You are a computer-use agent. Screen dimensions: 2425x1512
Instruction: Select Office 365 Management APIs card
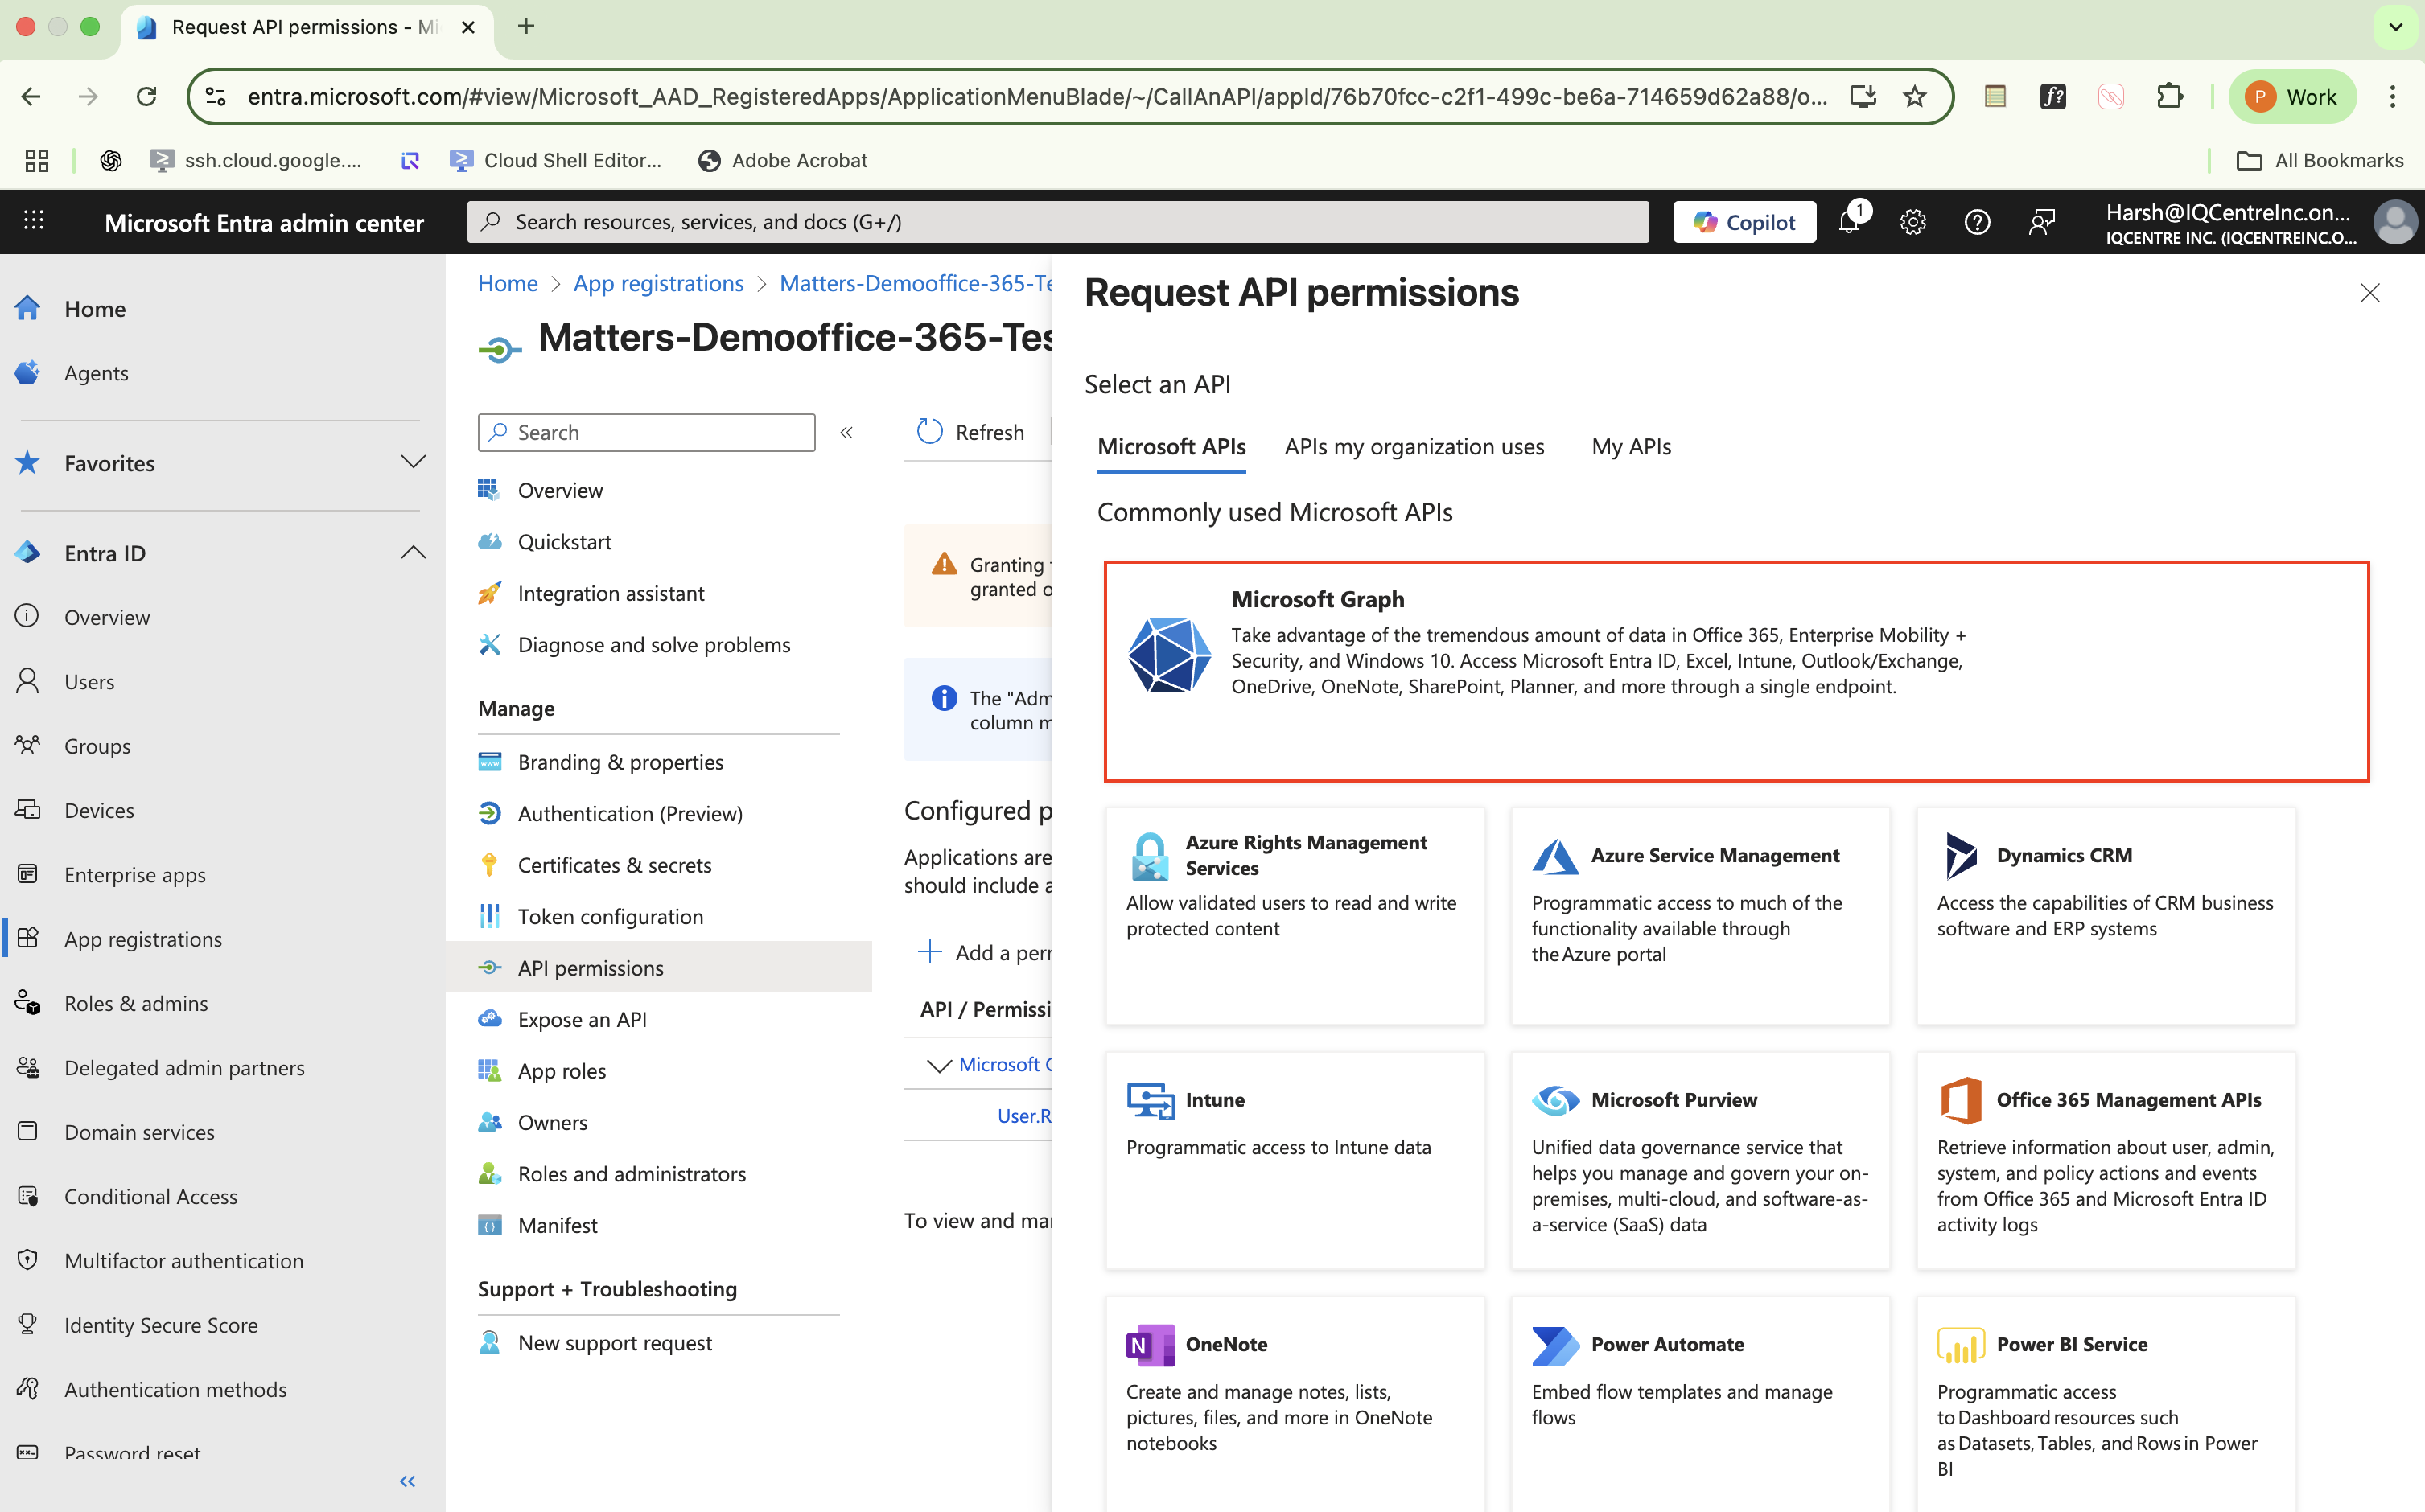2105,1160
